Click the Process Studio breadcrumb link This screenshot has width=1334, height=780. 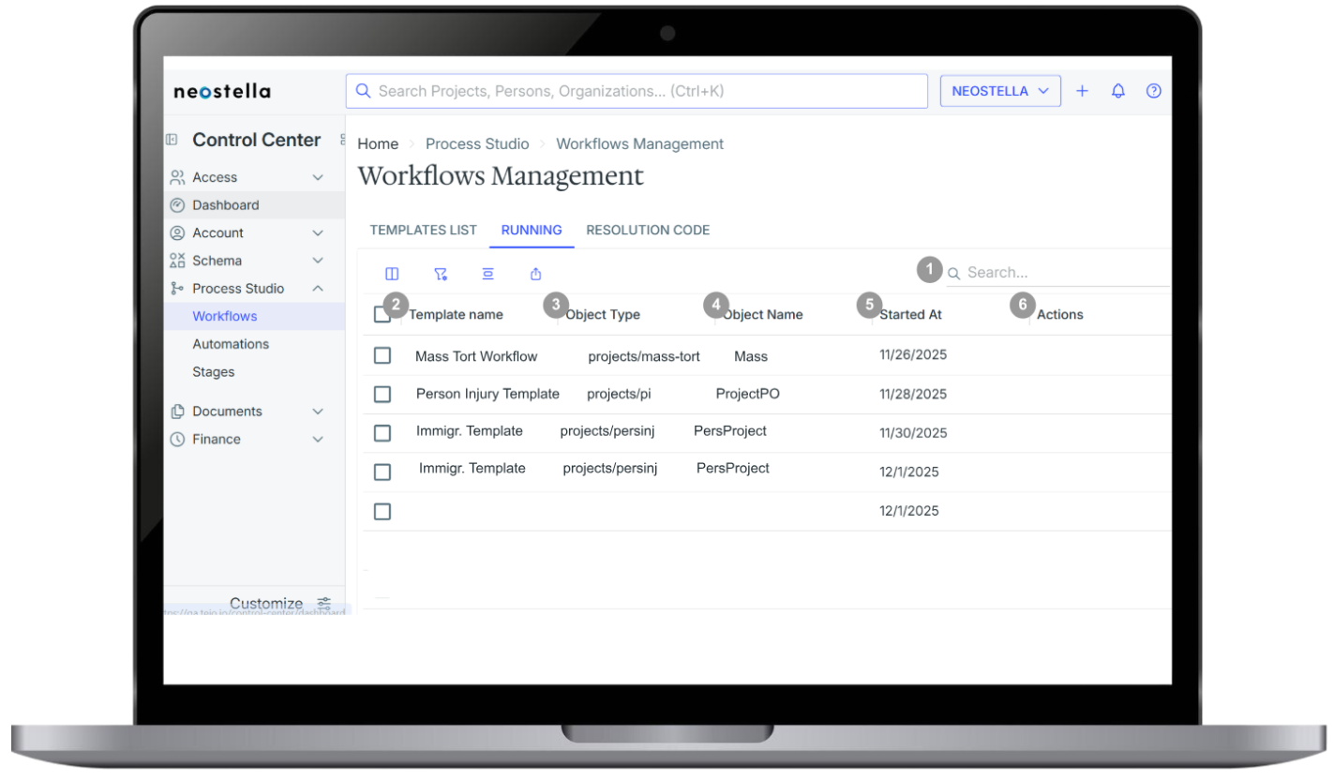pyautogui.click(x=476, y=143)
